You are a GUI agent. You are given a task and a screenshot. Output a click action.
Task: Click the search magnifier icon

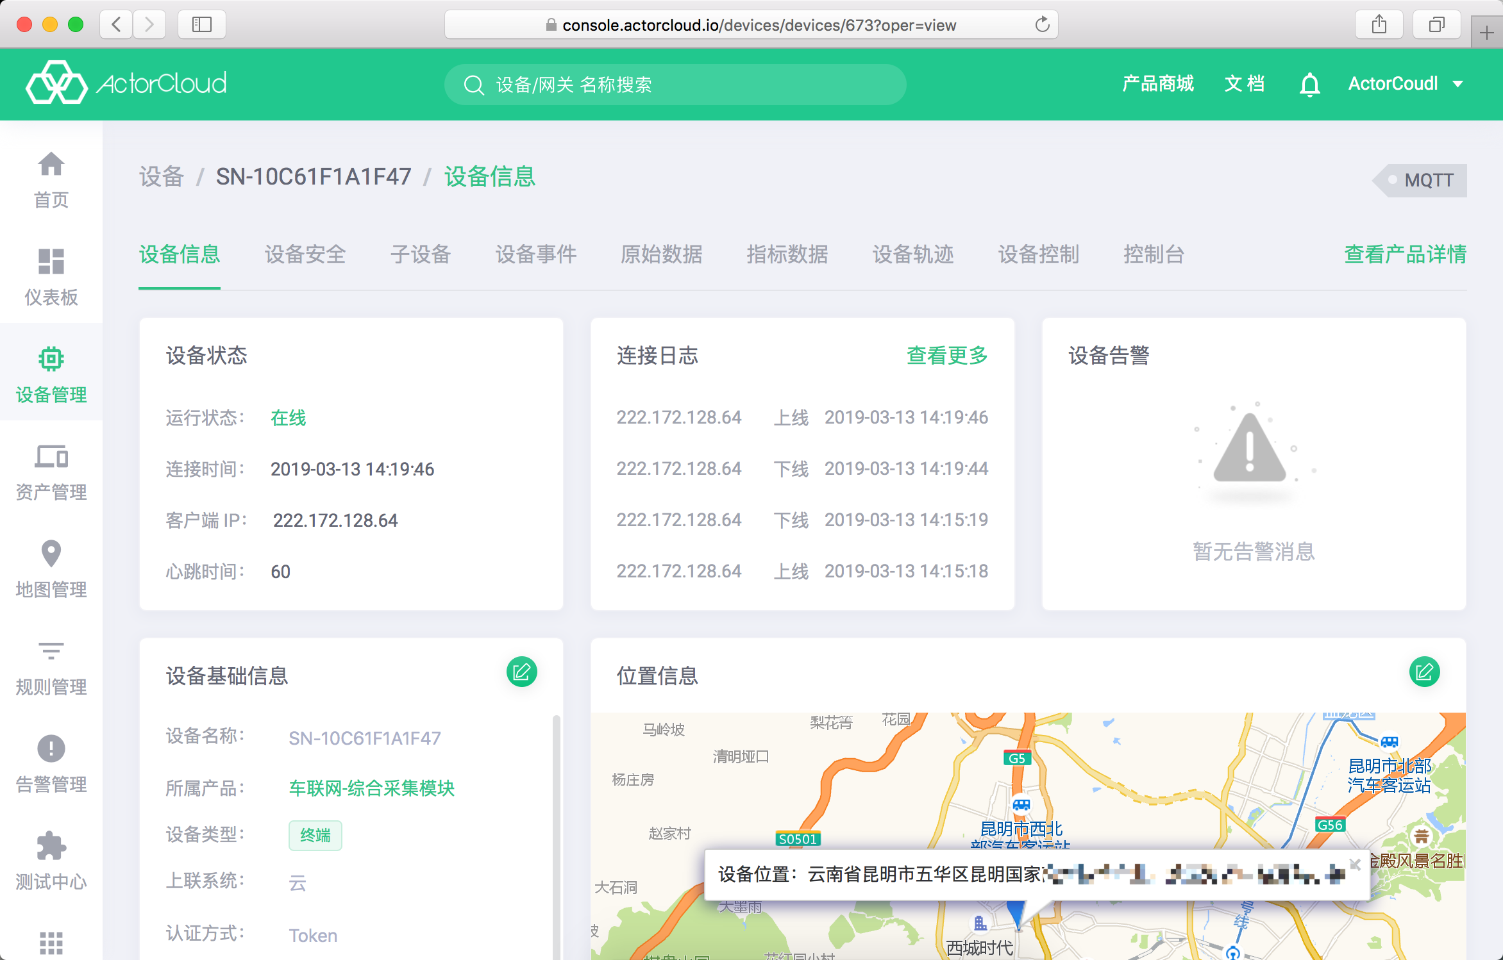pos(473,85)
